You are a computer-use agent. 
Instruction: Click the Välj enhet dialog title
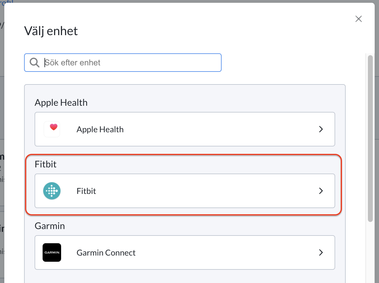pos(51,31)
